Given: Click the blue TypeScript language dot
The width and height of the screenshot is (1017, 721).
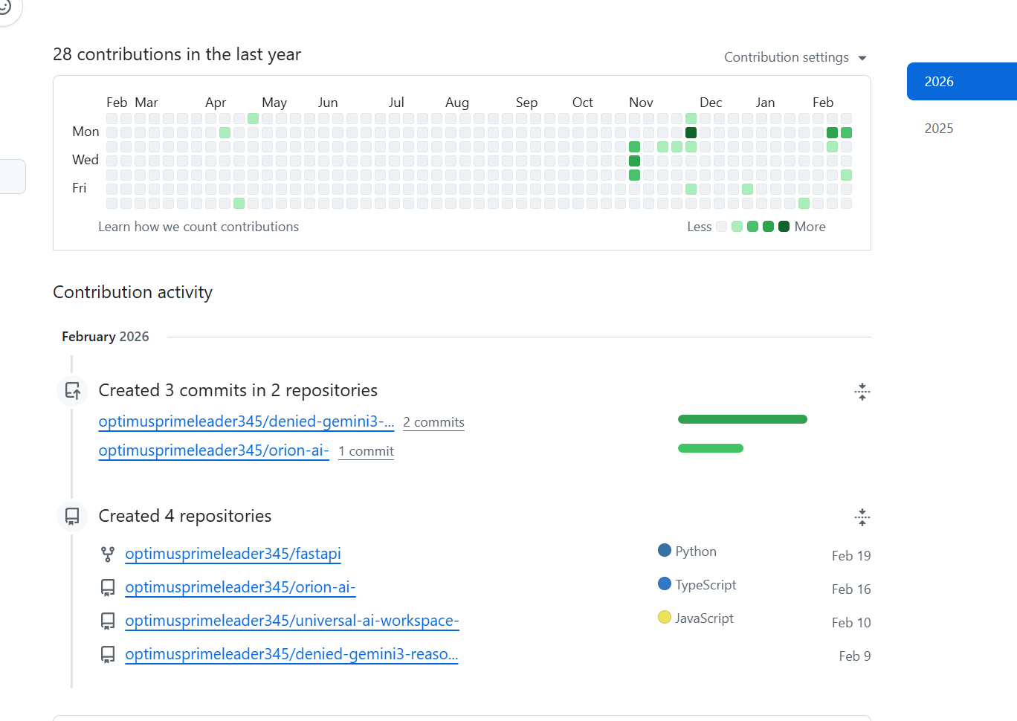Looking at the screenshot, I should point(664,584).
